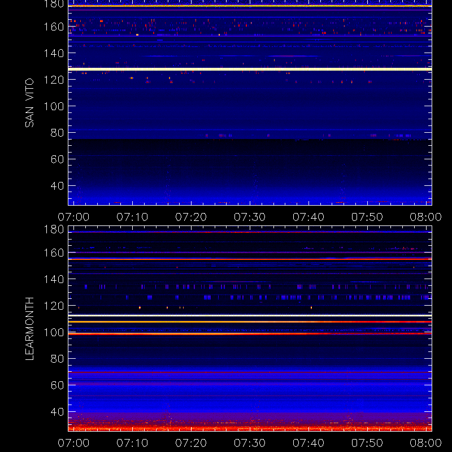The image size is (452, 452).
Task: Choose 07:20 time label under LEARMONTH plot
Action: pyautogui.click(x=191, y=443)
